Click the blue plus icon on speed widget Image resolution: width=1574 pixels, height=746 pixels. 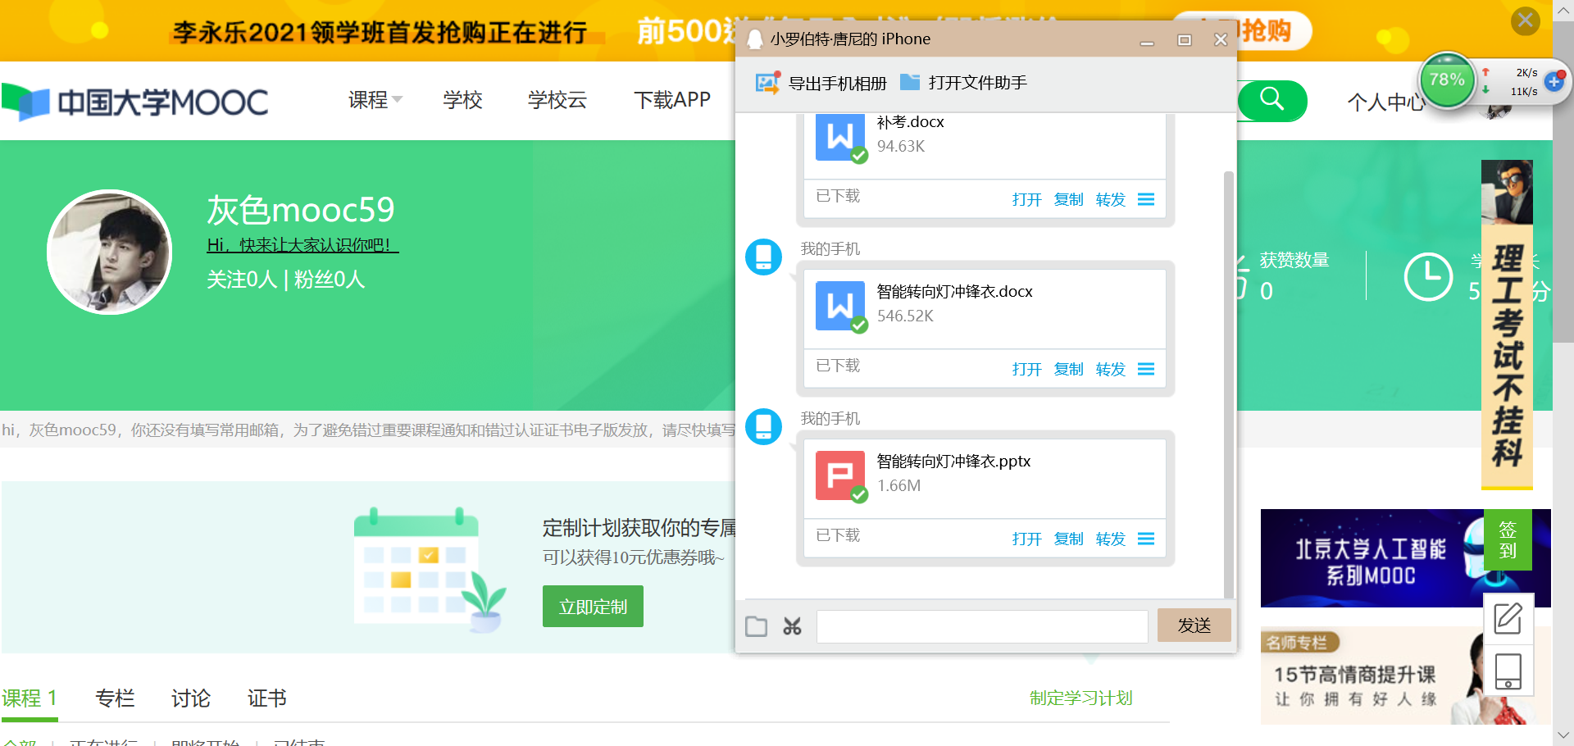coord(1554,81)
